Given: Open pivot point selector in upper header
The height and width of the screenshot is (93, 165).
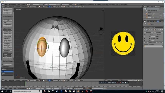Looking at the screenshot, I should coord(43,7).
